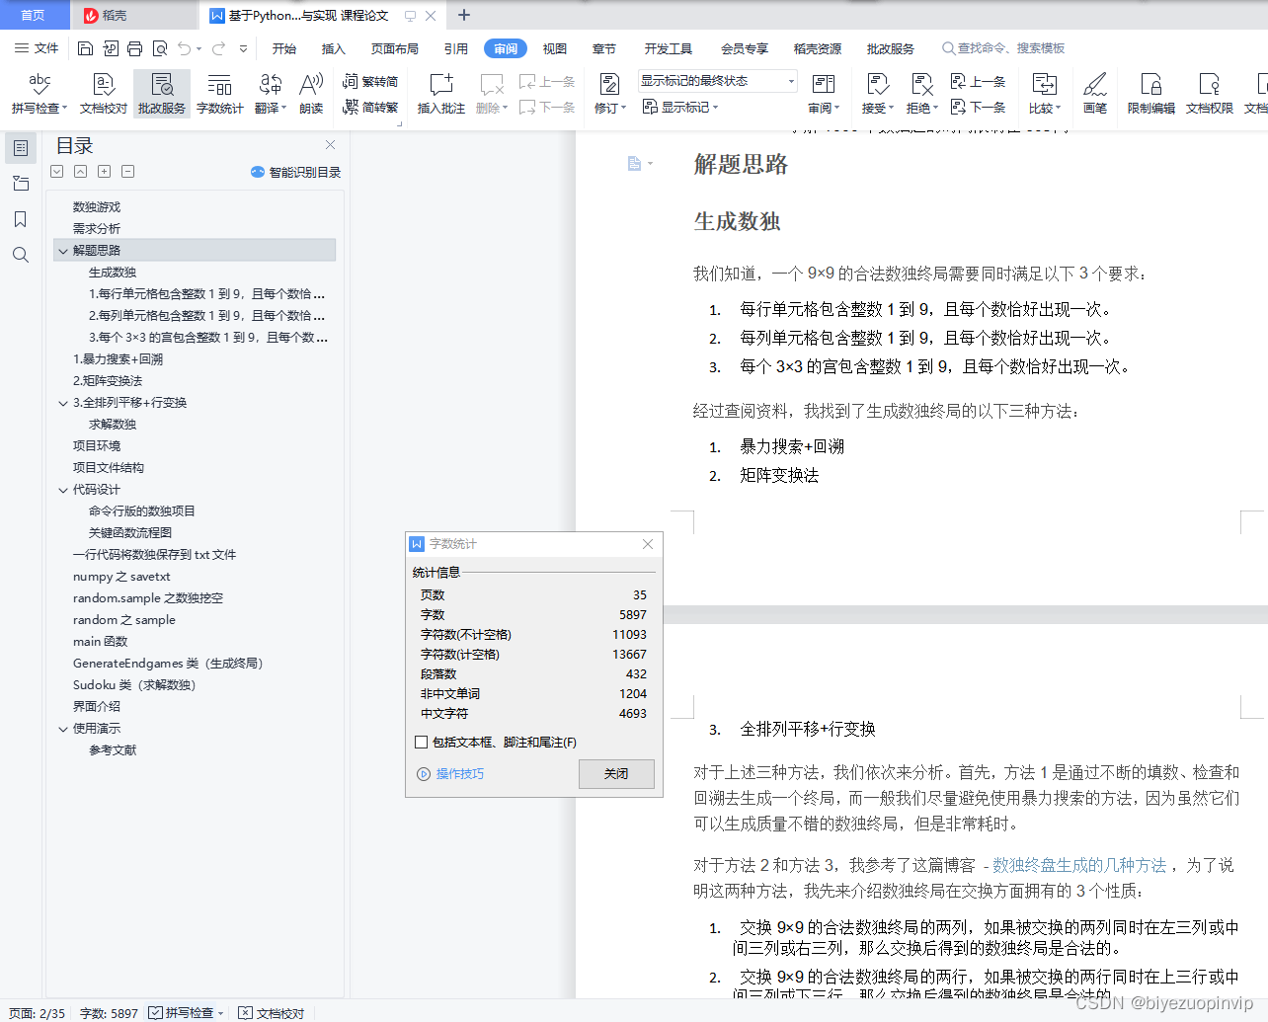Viewport: 1268px width, 1022px height.
Task: Collapse the 解题思路 outline node
Action: (x=63, y=251)
